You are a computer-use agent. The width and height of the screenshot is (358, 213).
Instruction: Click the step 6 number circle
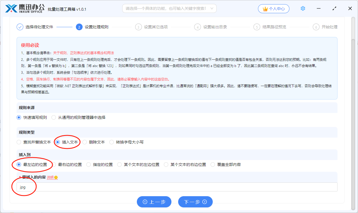pos(316,27)
